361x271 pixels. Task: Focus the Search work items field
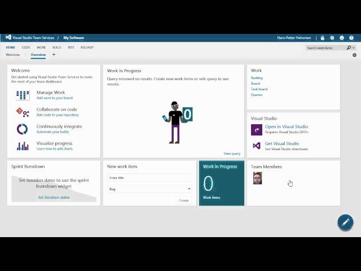(x=325, y=47)
